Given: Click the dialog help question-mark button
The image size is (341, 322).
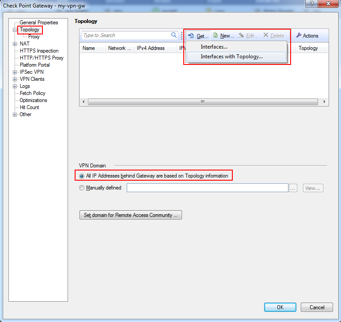Looking at the screenshot, I should (x=311, y=4).
